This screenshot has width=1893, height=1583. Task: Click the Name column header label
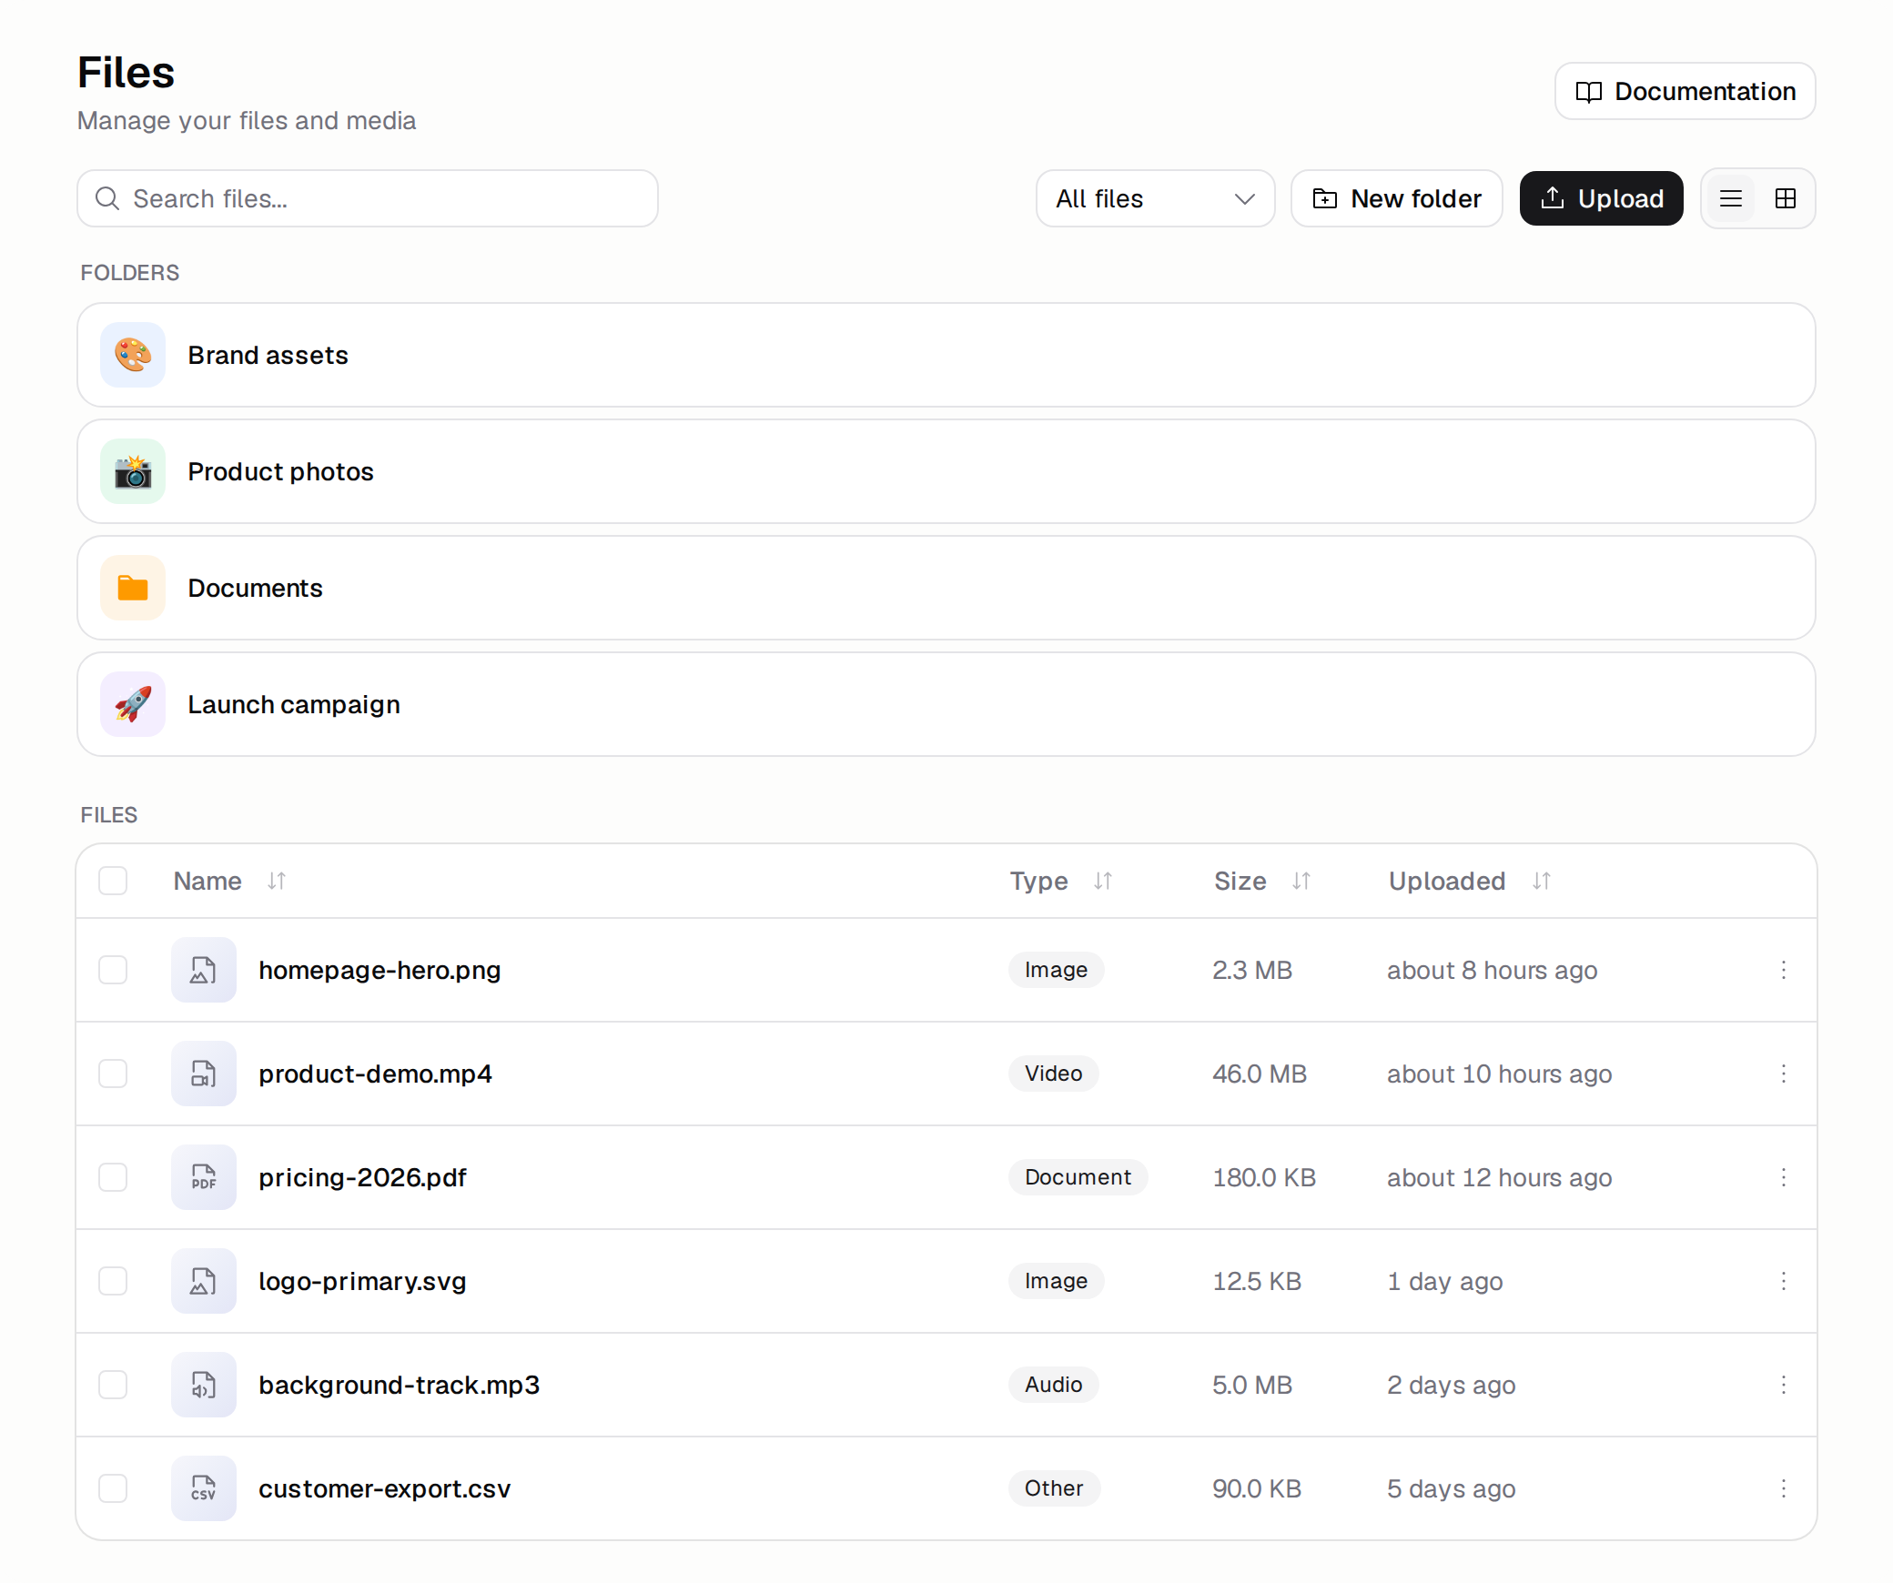(x=208, y=881)
